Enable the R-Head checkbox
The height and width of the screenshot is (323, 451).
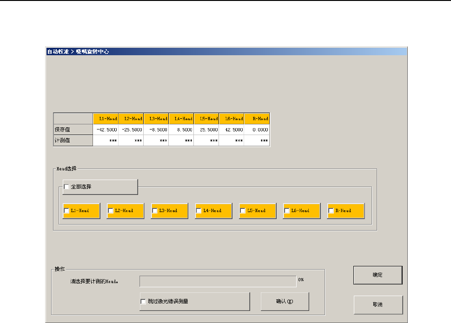[x=331, y=211]
